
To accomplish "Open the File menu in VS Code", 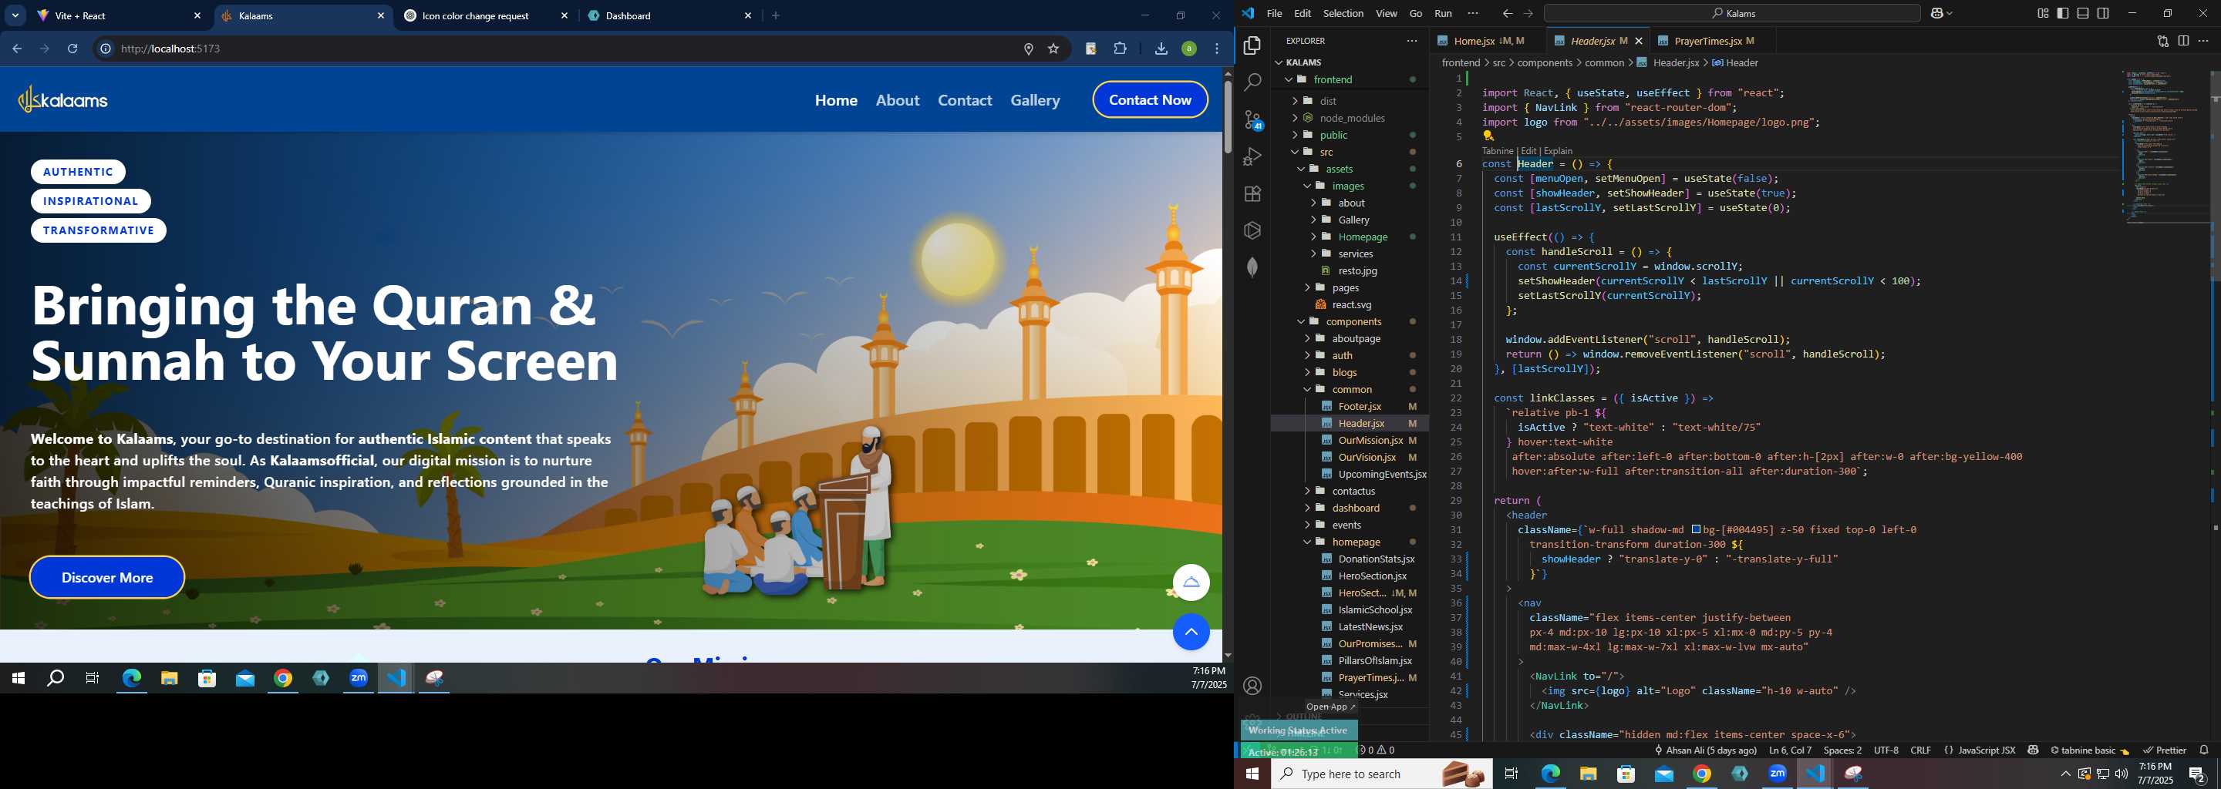I will (x=1274, y=13).
